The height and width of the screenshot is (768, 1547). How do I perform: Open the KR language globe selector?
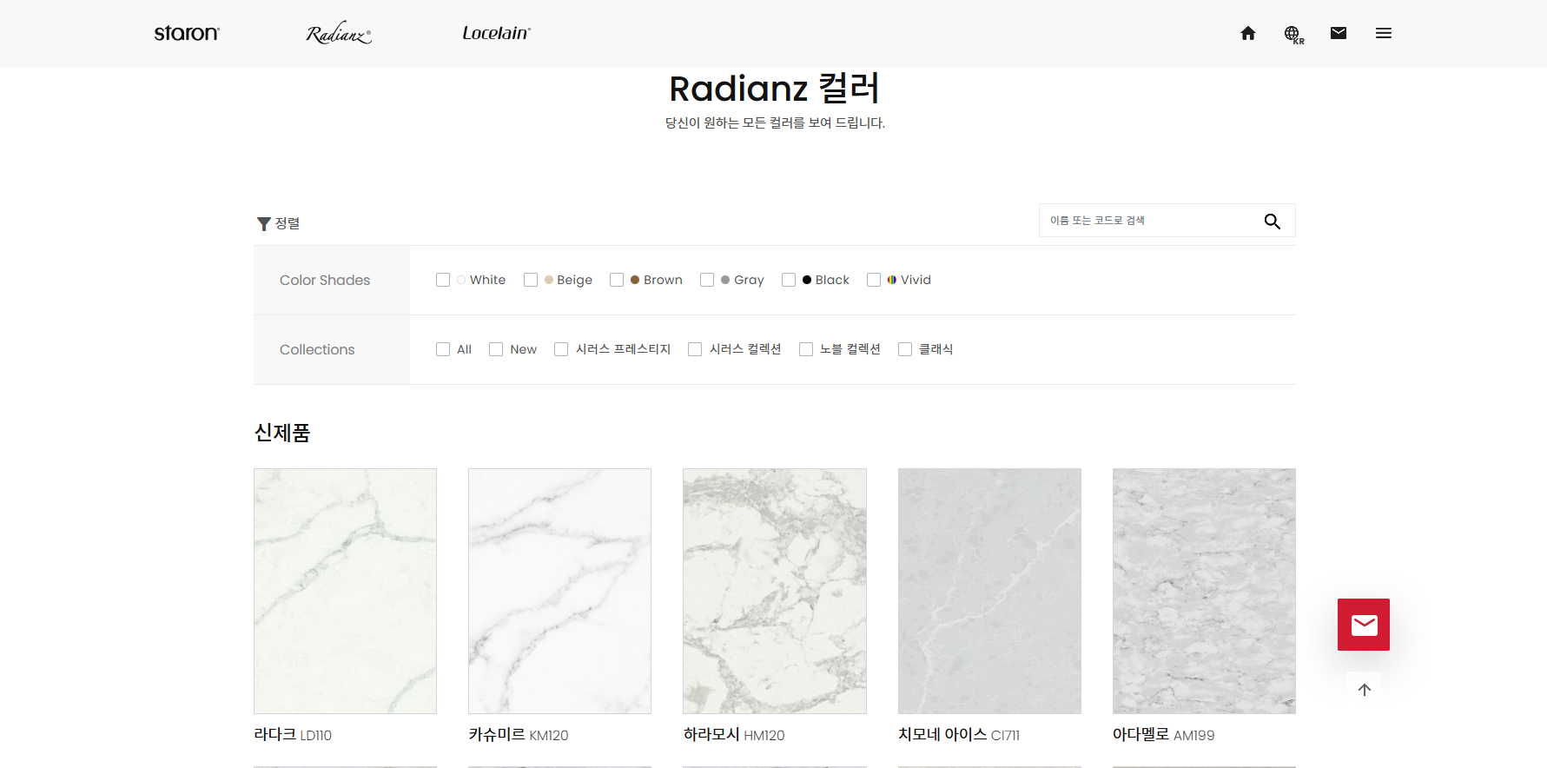tap(1293, 34)
